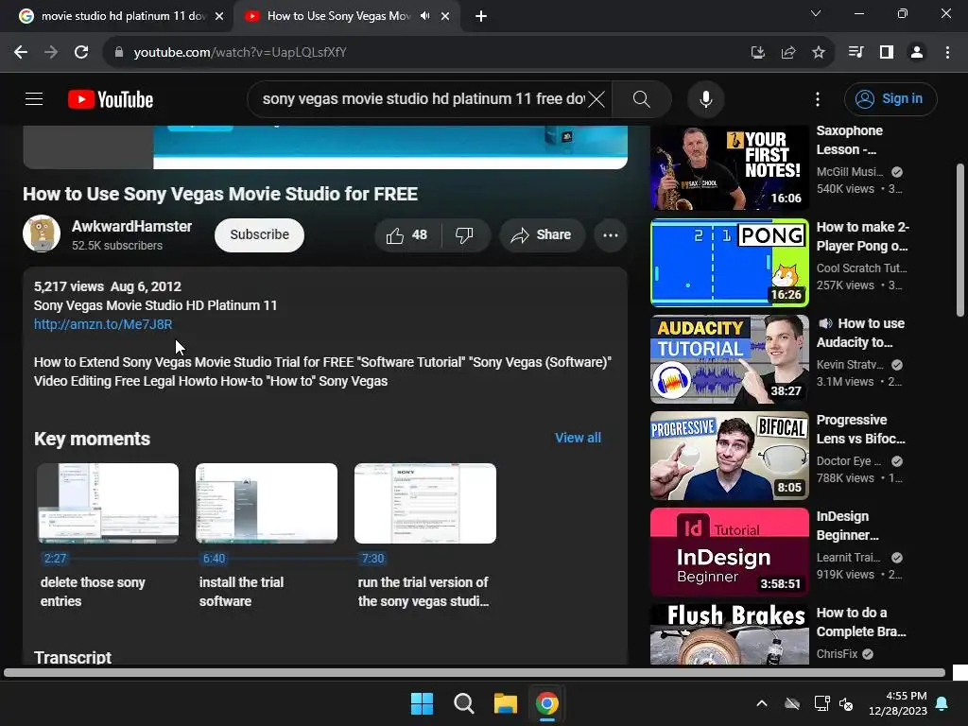Click the video title text
Viewport: 968px width, 726px height.
point(219,194)
